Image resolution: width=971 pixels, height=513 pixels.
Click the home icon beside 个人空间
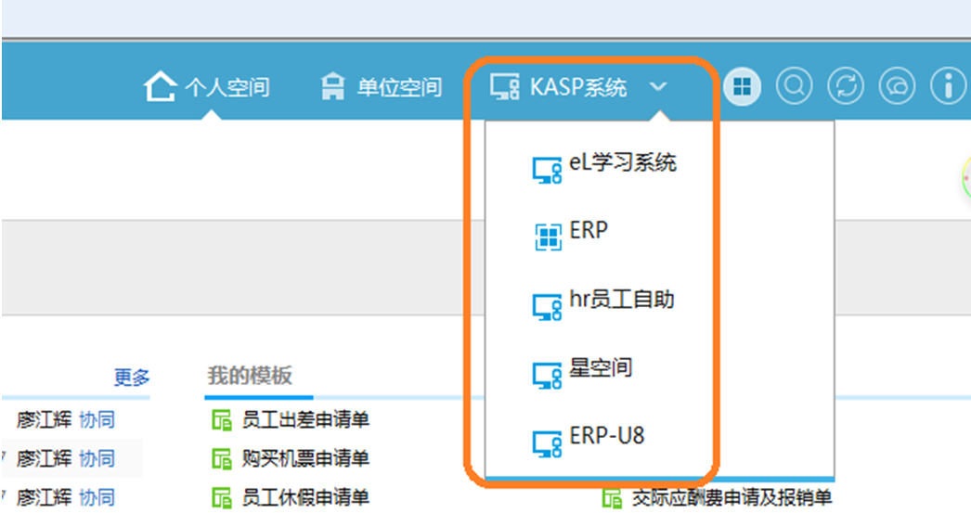pos(160,88)
